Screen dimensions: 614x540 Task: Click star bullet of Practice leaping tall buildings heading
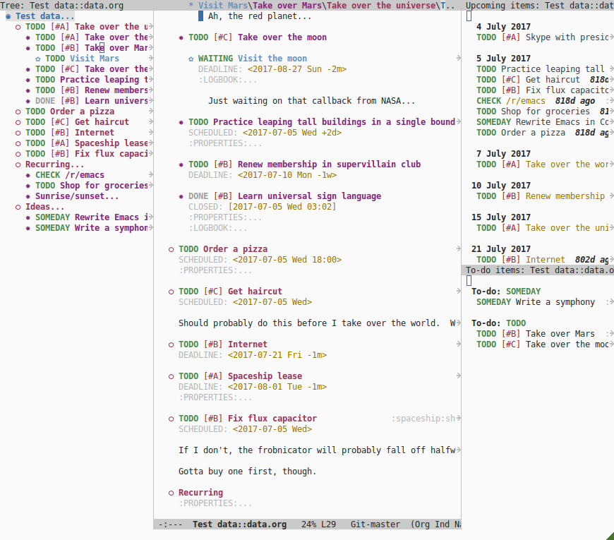(x=181, y=122)
